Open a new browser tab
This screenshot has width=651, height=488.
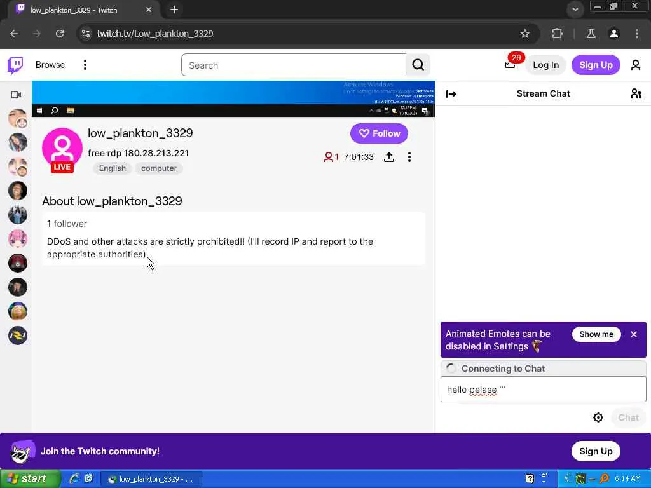(x=174, y=10)
